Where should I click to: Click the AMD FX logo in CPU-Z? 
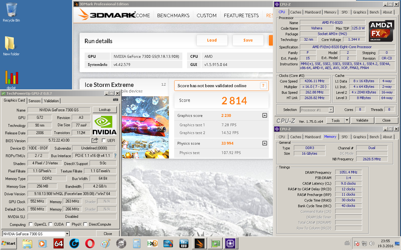tap(381, 32)
